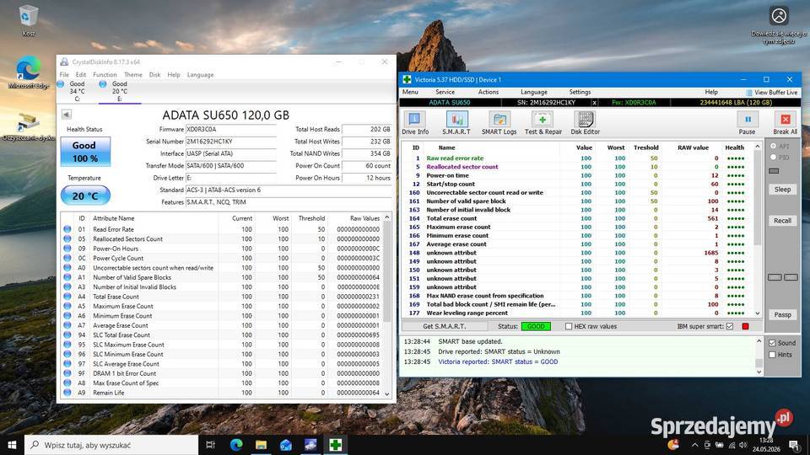Select Reallocated sector count row in Victoria
The image size is (810, 455).
pos(577,167)
